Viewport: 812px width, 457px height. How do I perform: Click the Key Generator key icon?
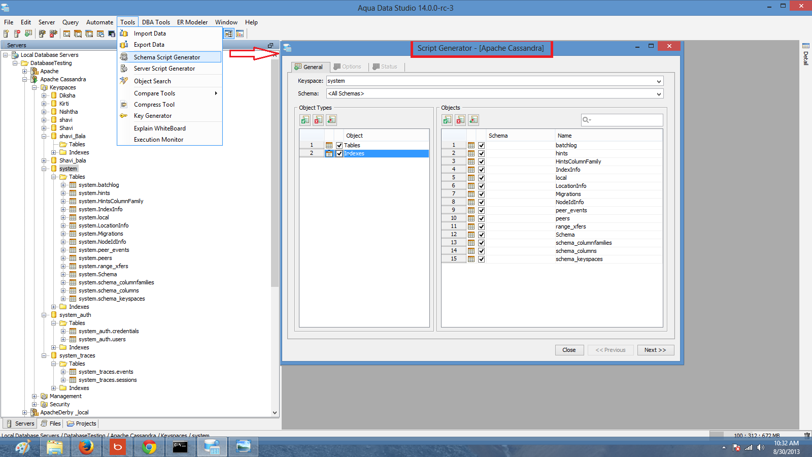click(x=124, y=116)
